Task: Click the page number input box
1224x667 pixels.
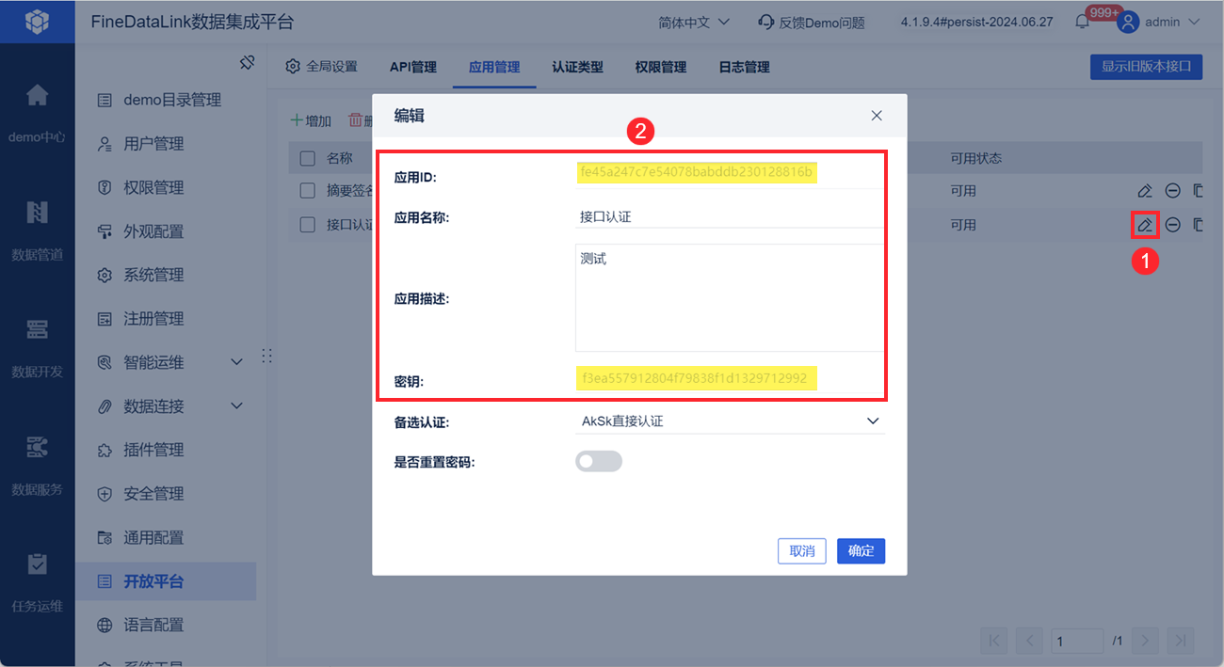Action: click(x=1077, y=641)
